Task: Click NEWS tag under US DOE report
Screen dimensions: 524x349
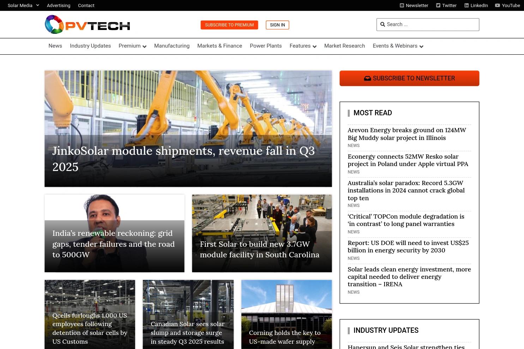Action: coord(354,258)
